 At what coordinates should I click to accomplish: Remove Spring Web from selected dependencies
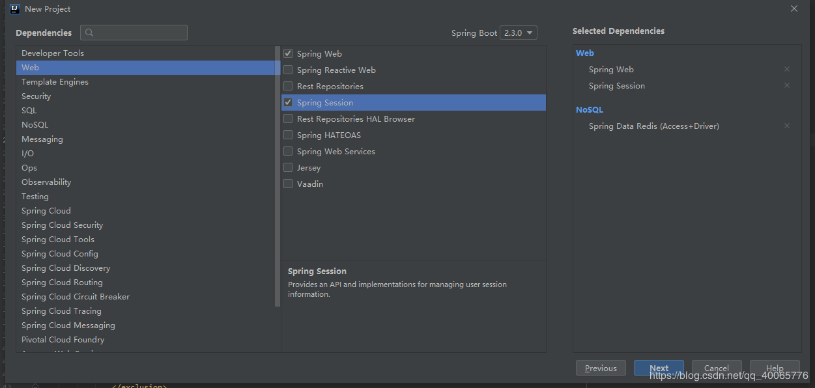pos(787,69)
